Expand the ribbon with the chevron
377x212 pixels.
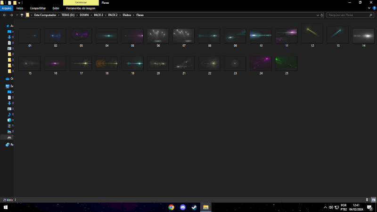point(369,8)
